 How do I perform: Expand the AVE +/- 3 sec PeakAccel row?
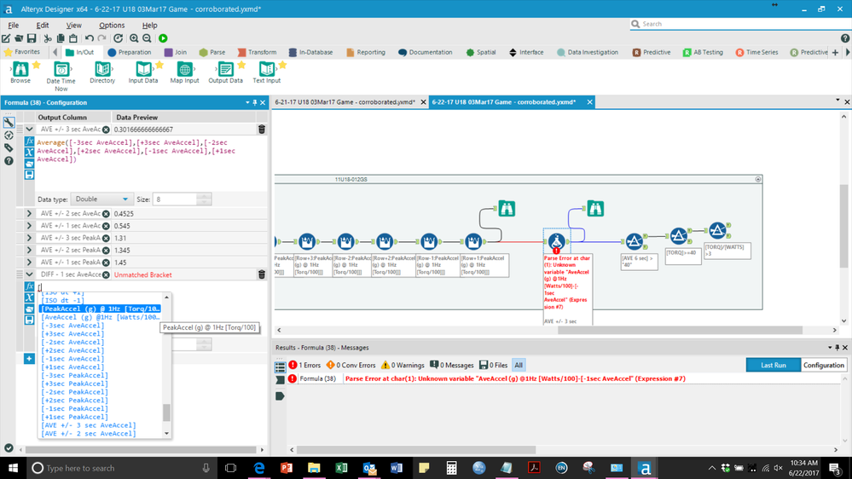click(x=29, y=238)
